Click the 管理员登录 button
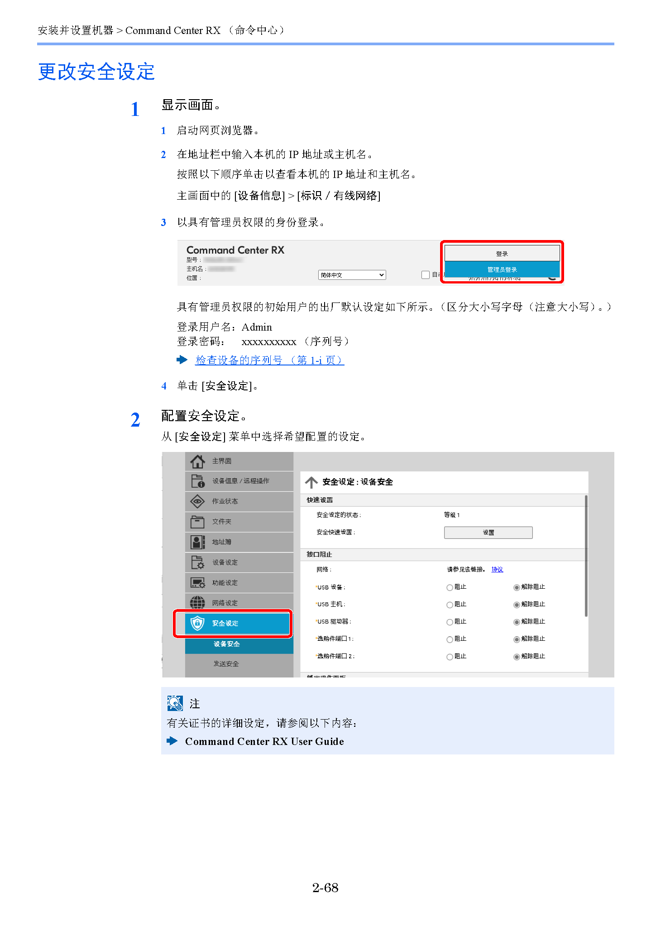 (x=502, y=269)
